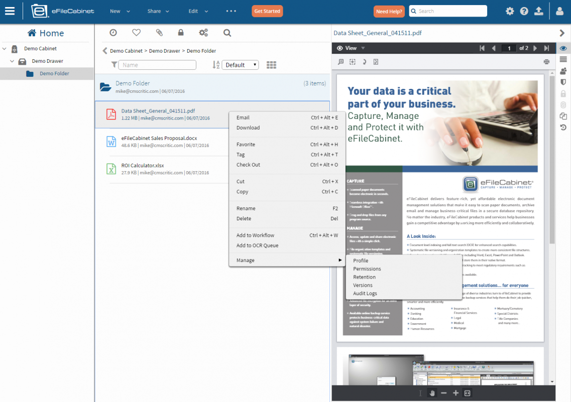Click the top Search field
Screen dimensions: 571x402
(448, 11)
